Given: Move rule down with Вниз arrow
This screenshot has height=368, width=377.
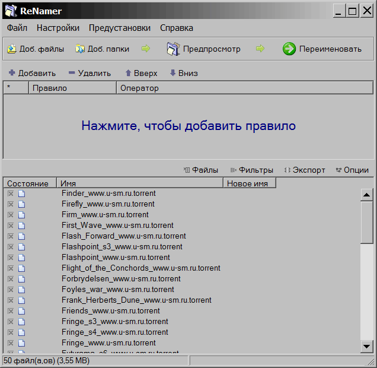Looking at the screenshot, I should 172,73.
